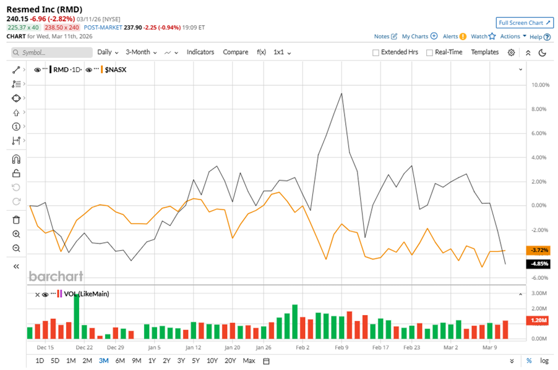Image resolution: width=558 pixels, height=370 pixels.
Task: Zoom out of the chart
Action: point(16,248)
